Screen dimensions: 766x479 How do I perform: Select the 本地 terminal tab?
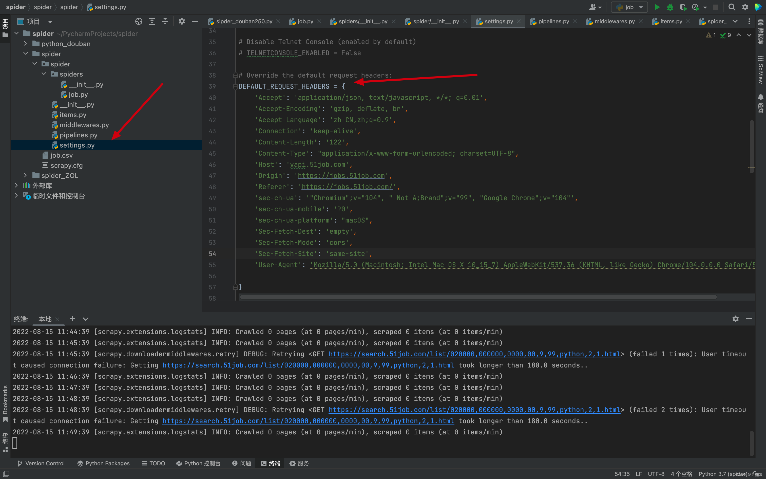pos(45,319)
